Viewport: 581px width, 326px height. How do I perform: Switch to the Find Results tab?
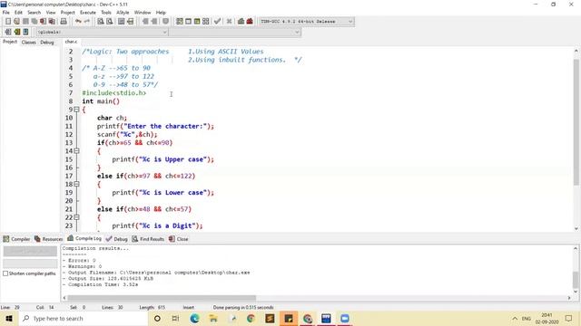coord(148,239)
